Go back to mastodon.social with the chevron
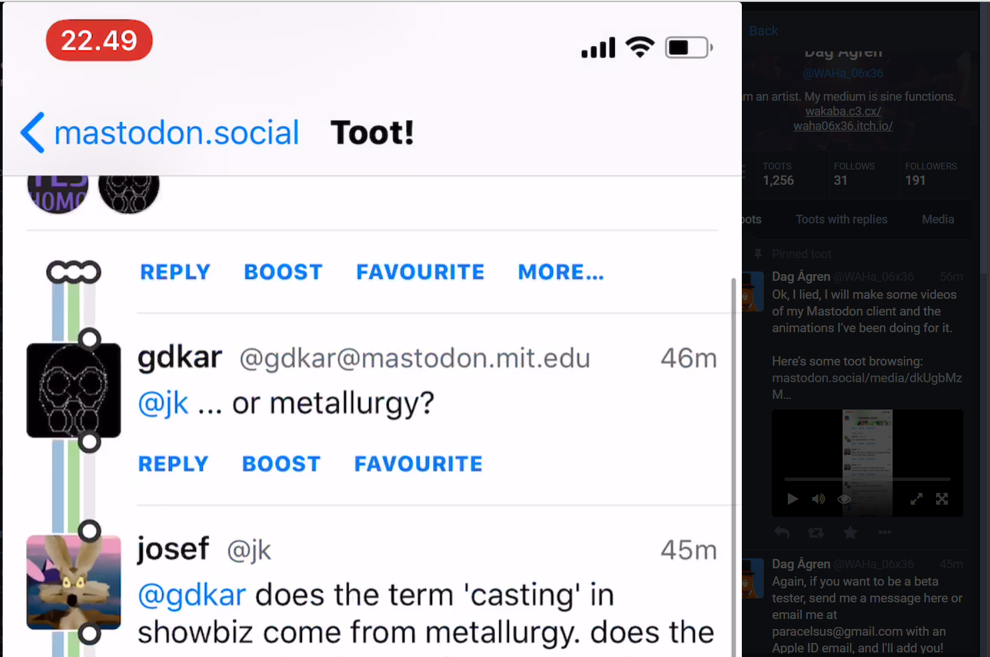The image size is (990, 657). pos(33,132)
